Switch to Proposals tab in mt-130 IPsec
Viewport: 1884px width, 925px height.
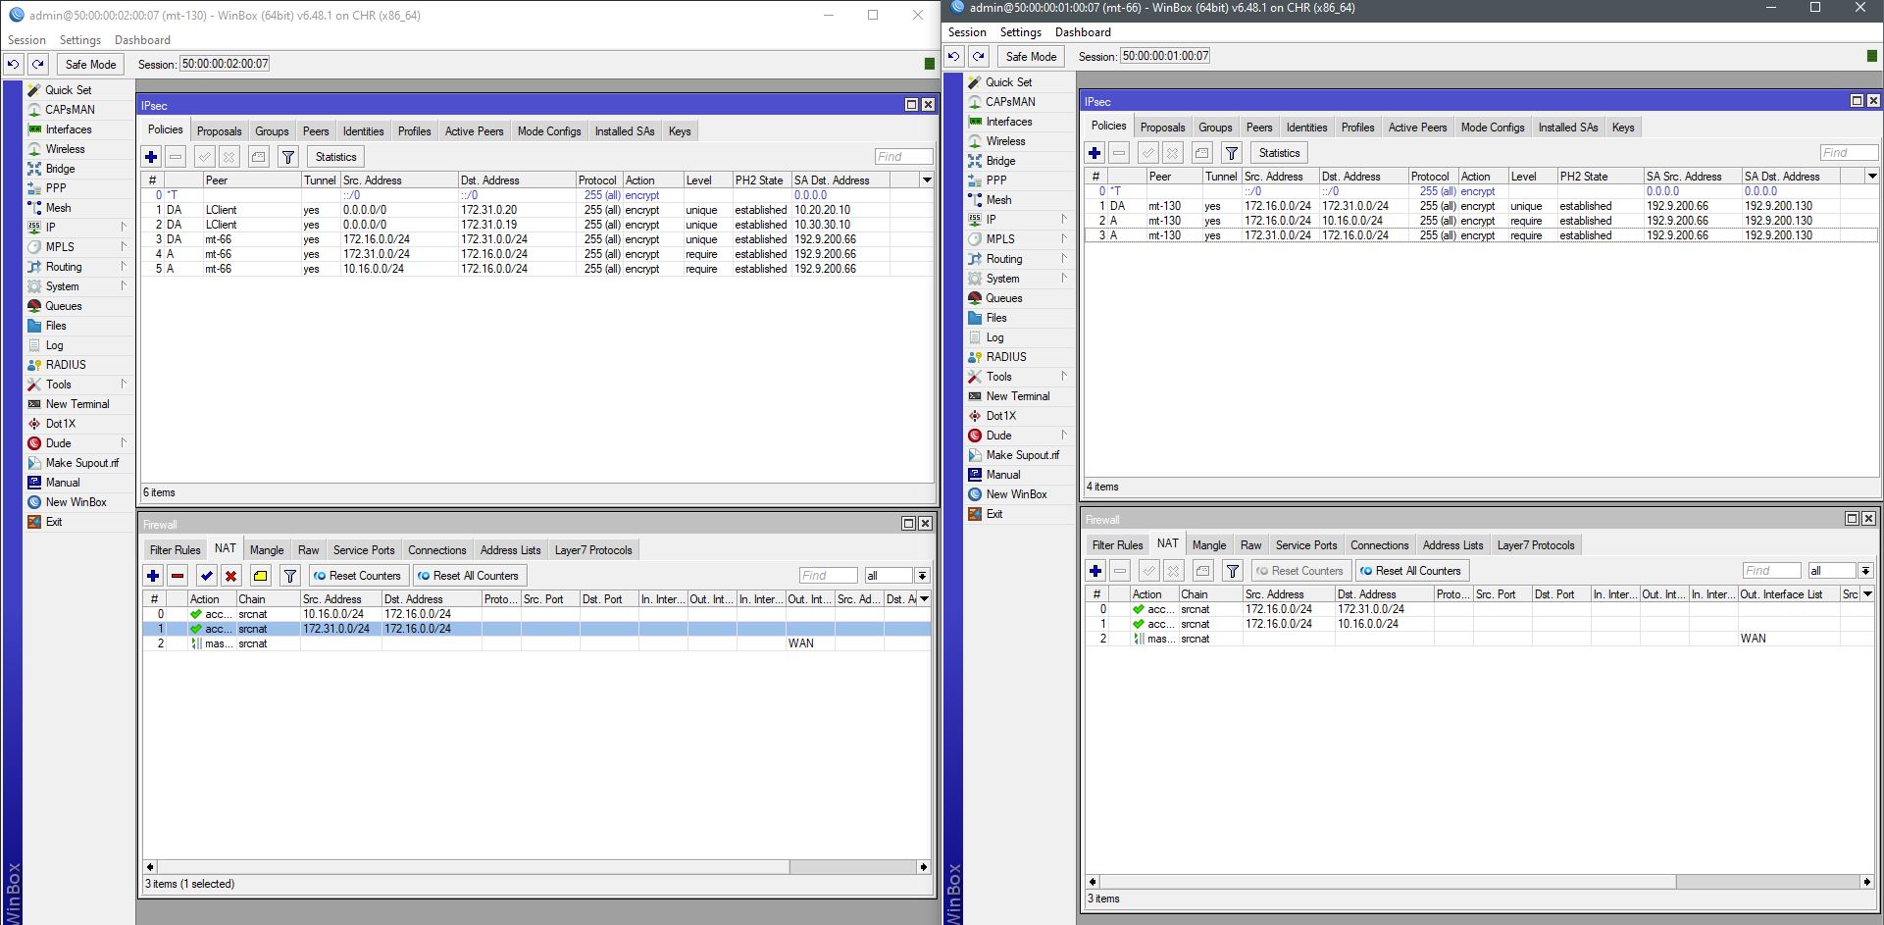click(219, 131)
